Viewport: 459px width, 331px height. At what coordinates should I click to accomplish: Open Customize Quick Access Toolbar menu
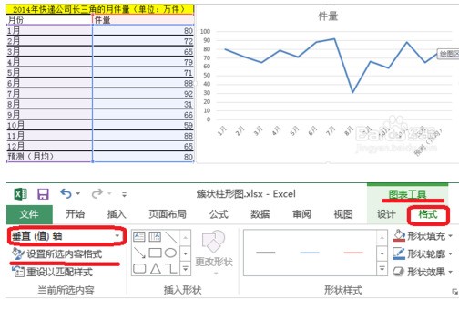point(124,194)
